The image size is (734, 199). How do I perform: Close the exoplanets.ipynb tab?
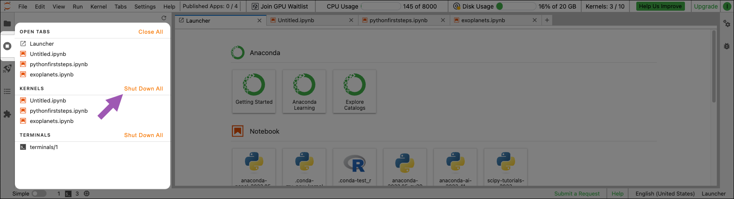tap(535, 20)
